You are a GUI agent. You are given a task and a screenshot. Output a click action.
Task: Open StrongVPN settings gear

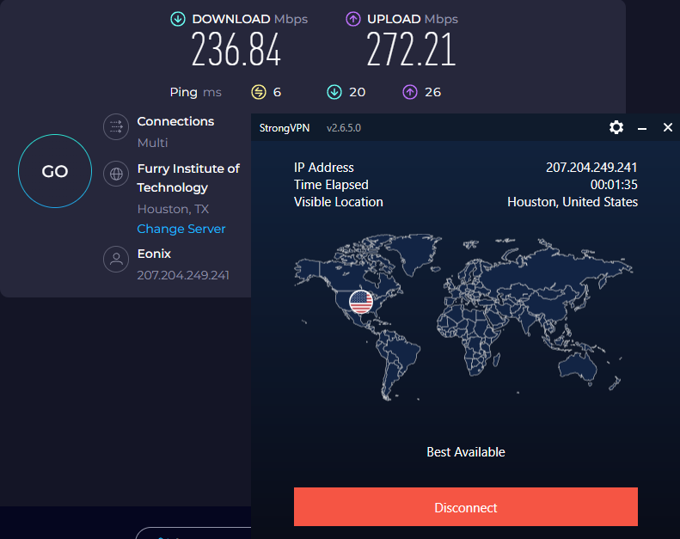tap(616, 127)
